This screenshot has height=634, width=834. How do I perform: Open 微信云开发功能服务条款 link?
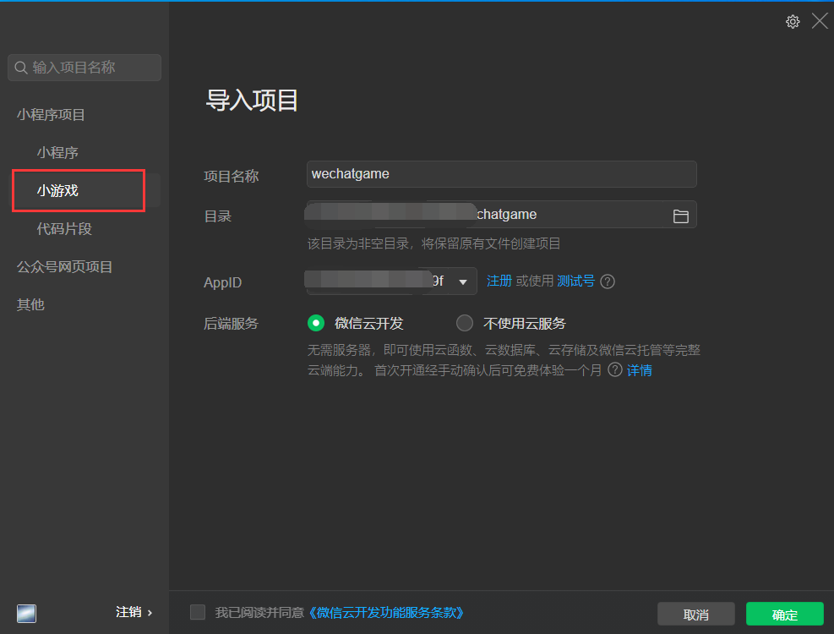click(x=386, y=613)
